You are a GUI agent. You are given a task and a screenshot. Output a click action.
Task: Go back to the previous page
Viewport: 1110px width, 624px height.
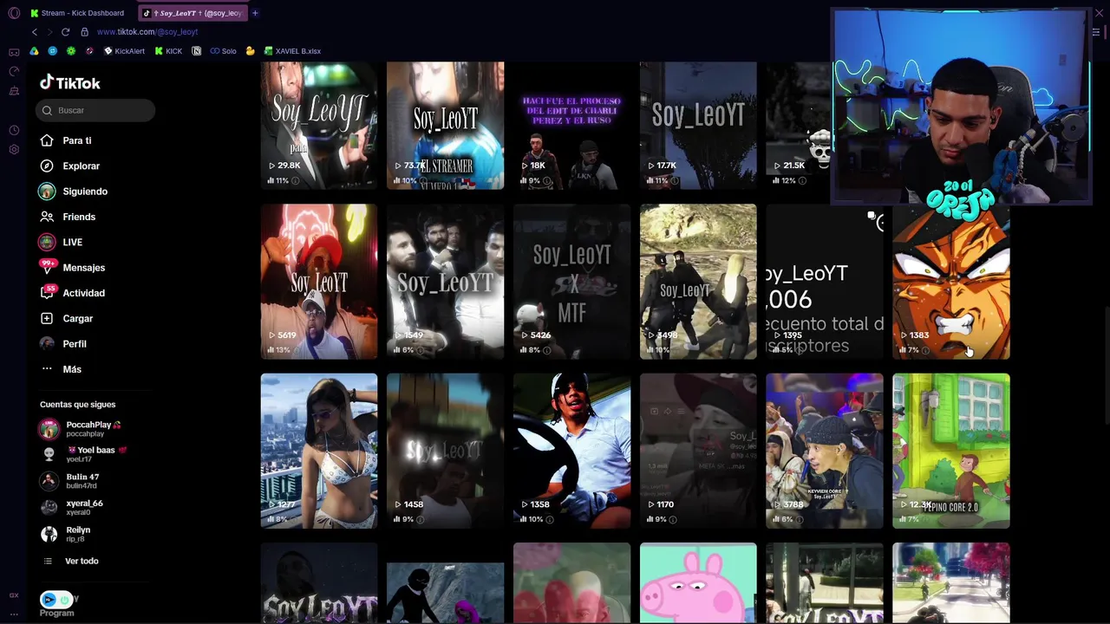(35, 32)
